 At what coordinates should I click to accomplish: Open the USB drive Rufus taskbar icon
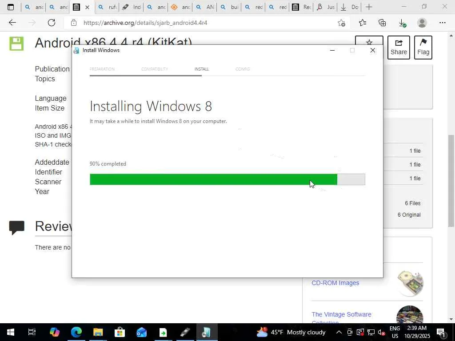(185, 332)
